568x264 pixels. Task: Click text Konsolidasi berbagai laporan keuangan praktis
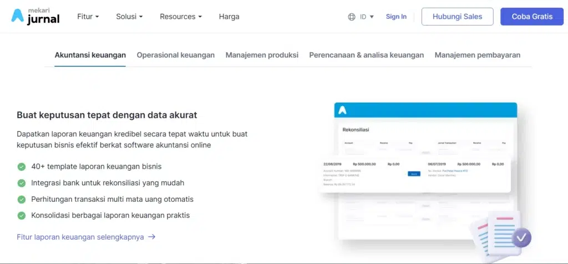tap(110, 216)
